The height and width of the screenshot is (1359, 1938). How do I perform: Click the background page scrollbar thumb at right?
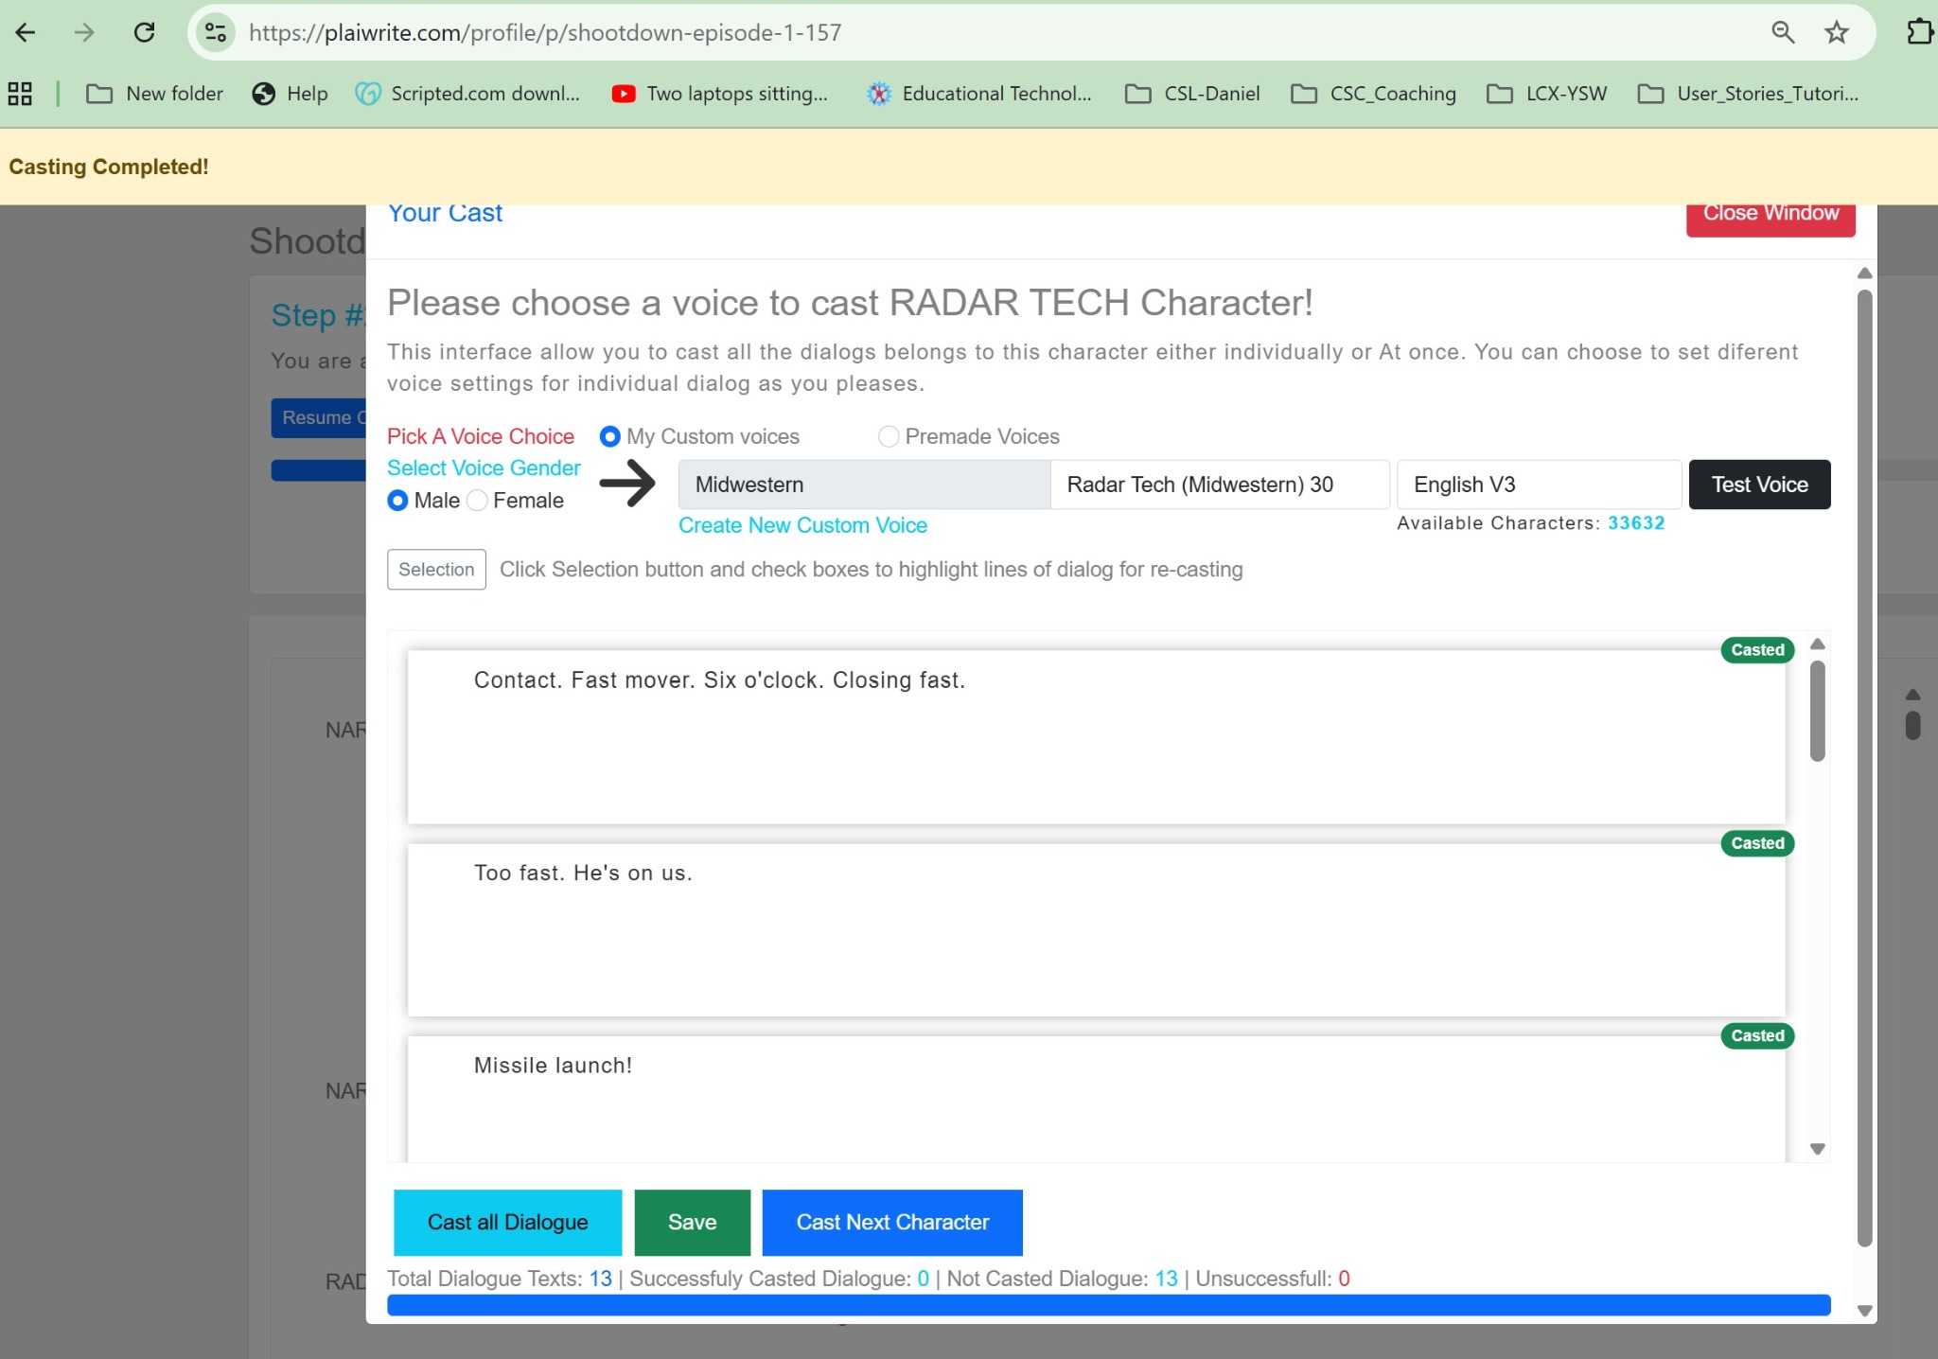[x=1912, y=725]
